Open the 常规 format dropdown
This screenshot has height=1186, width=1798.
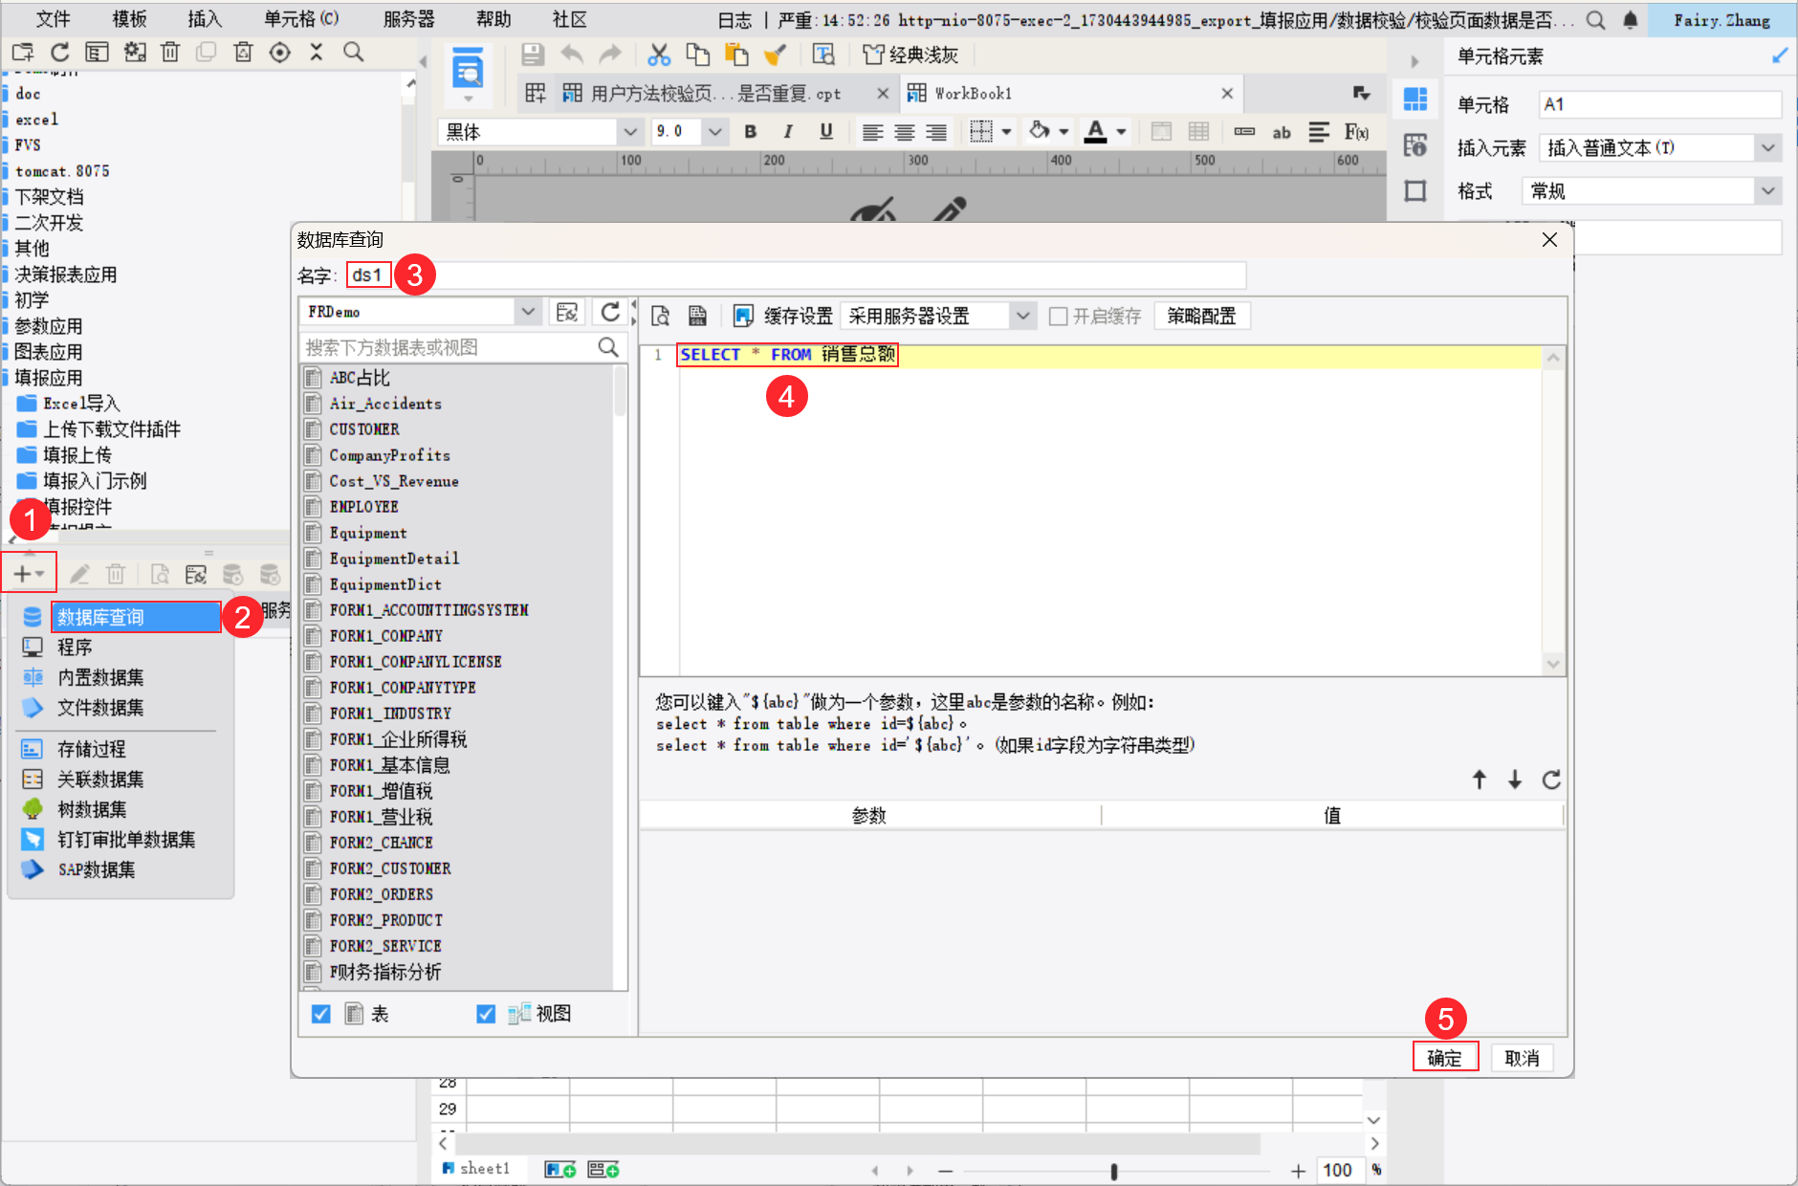pyautogui.click(x=1768, y=191)
